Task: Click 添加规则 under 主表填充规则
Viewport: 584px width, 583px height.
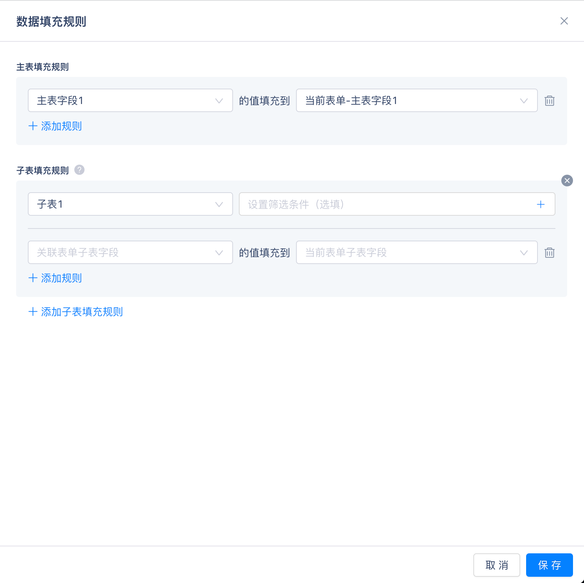Action: [x=55, y=126]
